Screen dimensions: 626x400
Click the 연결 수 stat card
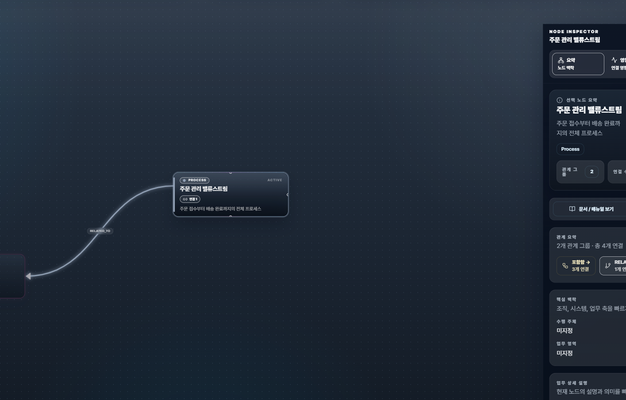[618, 172]
